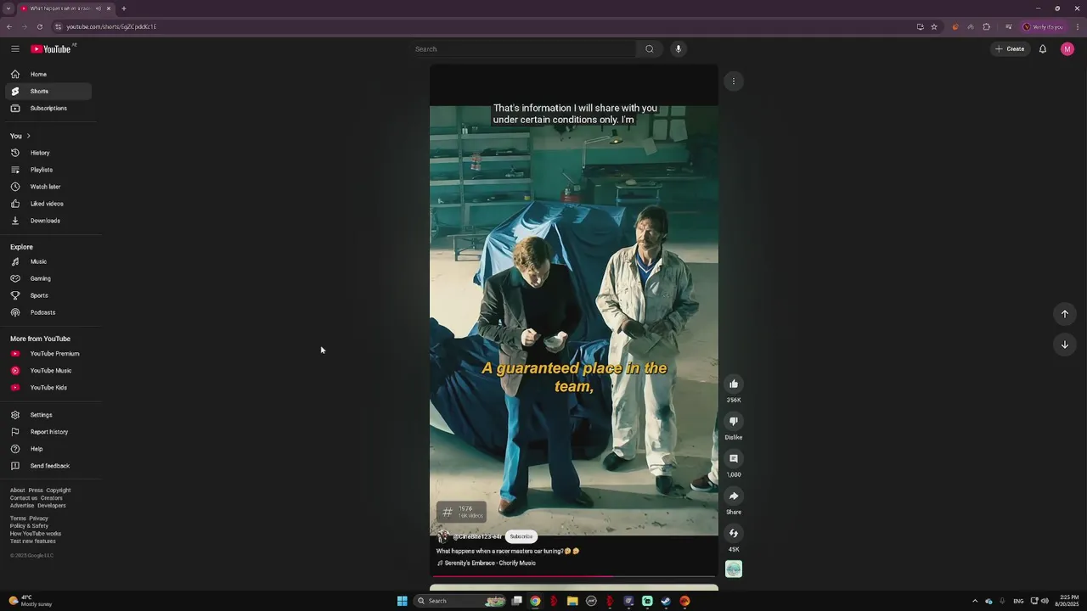
Task: Click the browser address bar URL
Action: pos(111,27)
